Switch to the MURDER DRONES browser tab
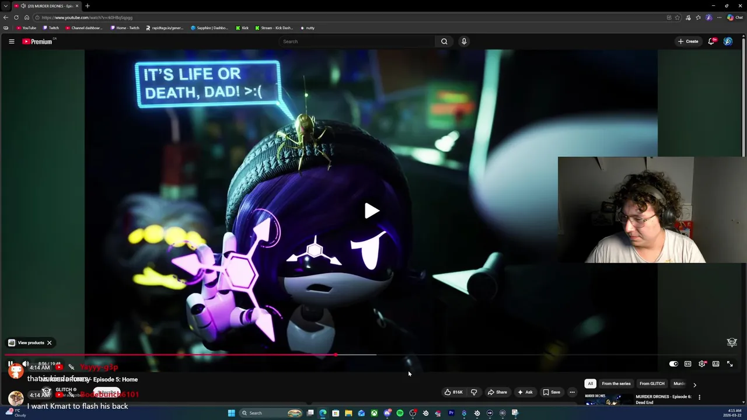This screenshot has height=420, width=747. coord(46,6)
